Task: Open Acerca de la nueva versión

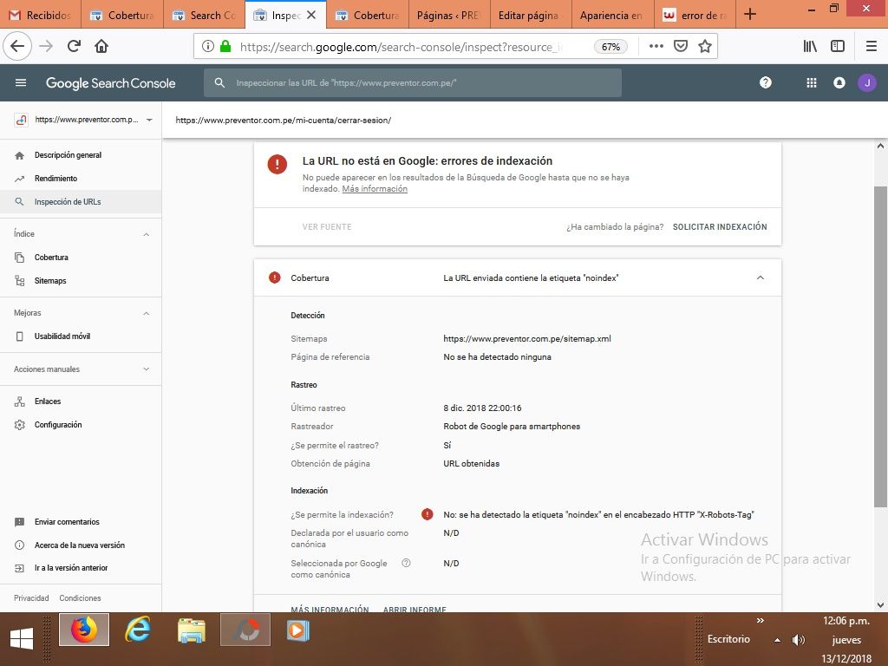Action: (81, 545)
